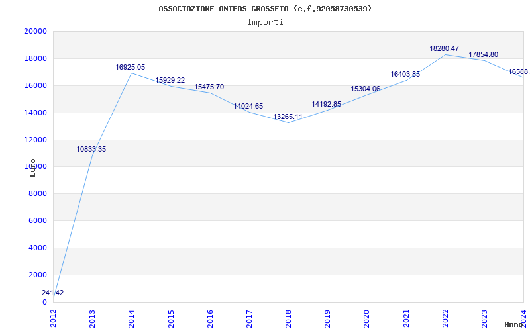Select the 14024.65 data label
530x331 pixels.
[248, 106]
